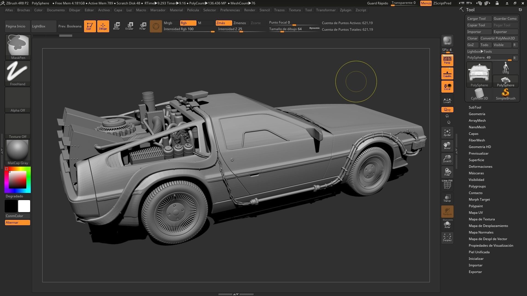Expand the NanoMesh section
527x296 pixels.
tap(477, 127)
